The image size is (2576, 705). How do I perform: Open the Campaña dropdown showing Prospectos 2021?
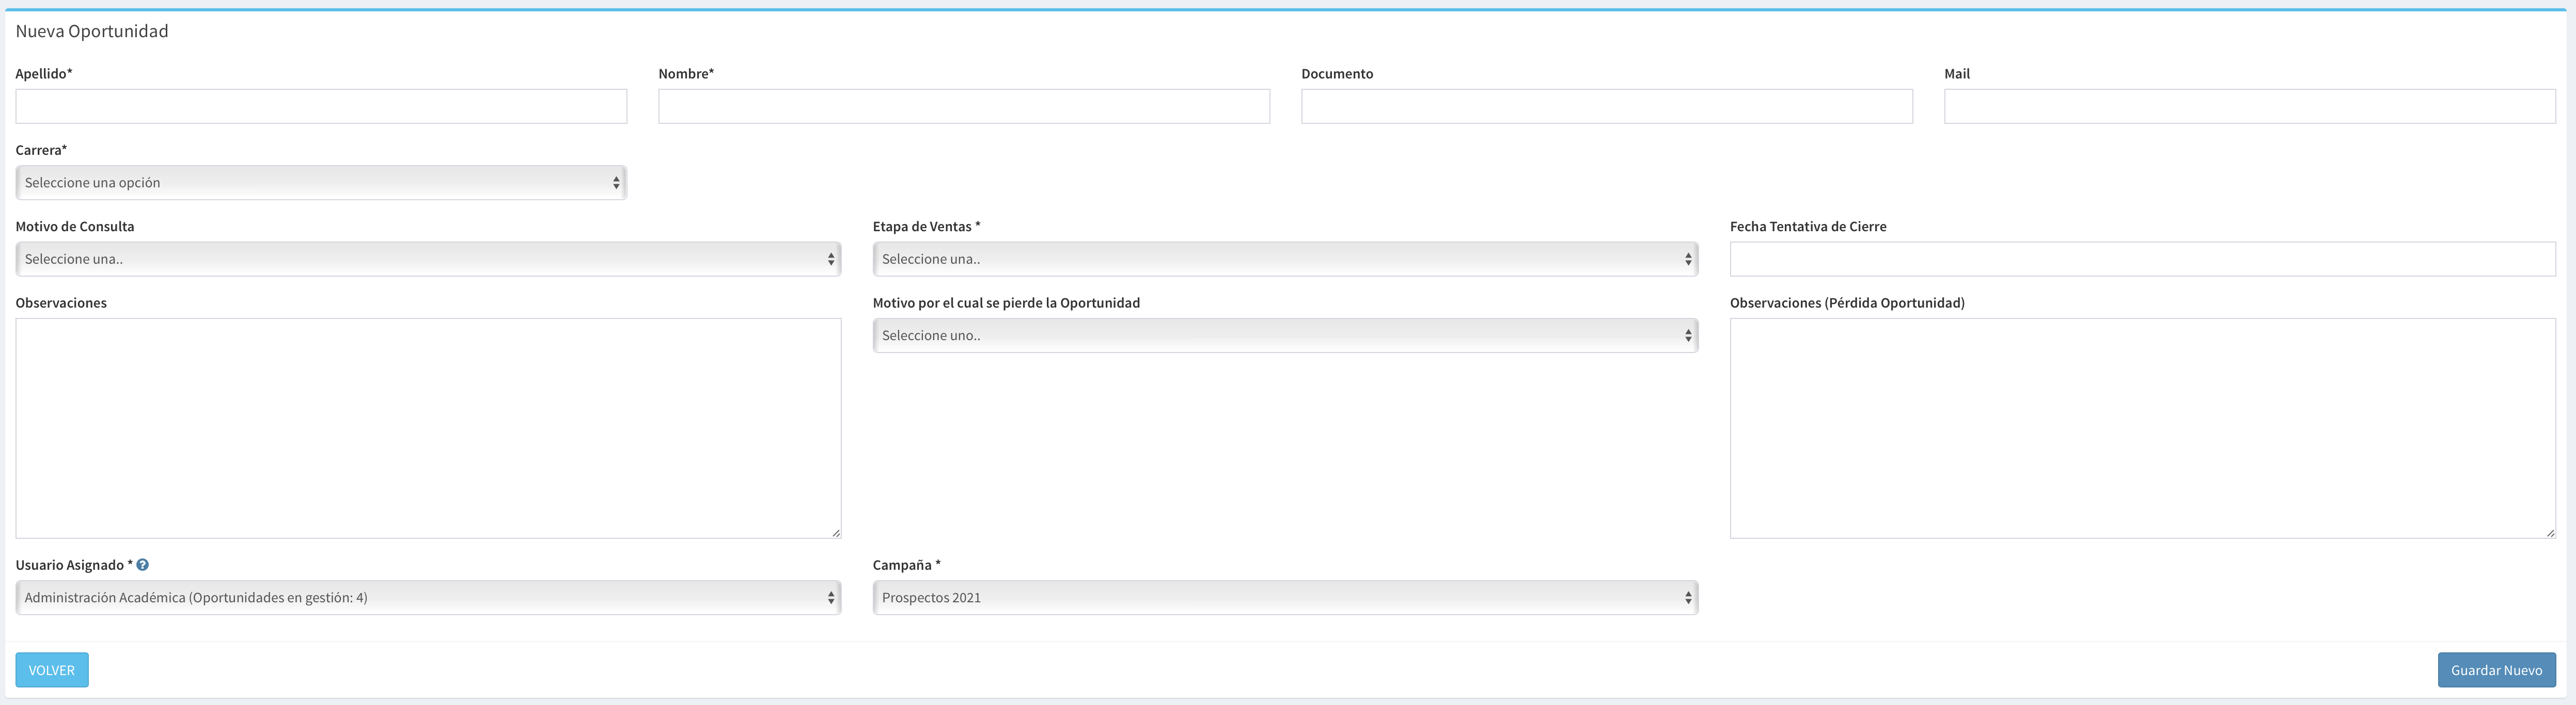[1284, 598]
